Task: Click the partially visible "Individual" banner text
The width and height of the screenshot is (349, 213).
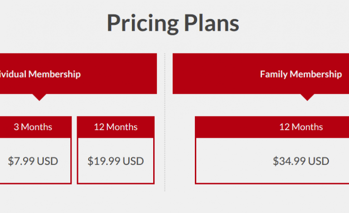Action: point(13,74)
